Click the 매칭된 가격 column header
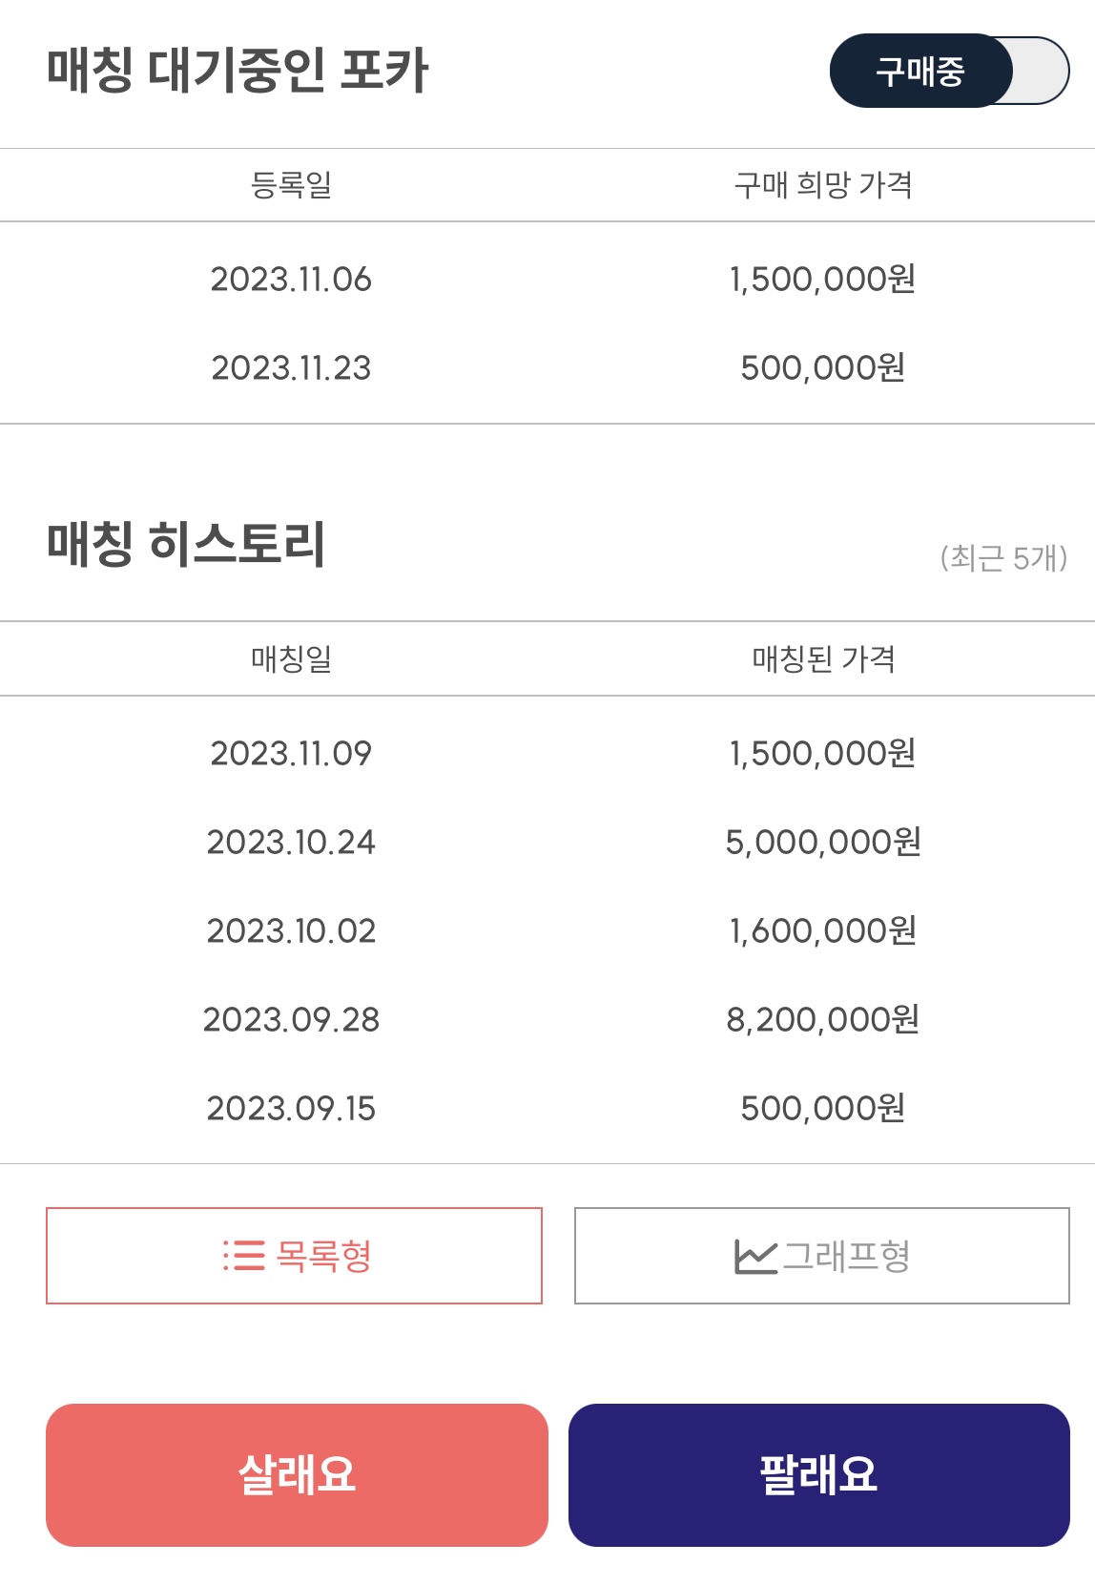The image size is (1095, 1585). pyautogui.click(x=822, y=658)
